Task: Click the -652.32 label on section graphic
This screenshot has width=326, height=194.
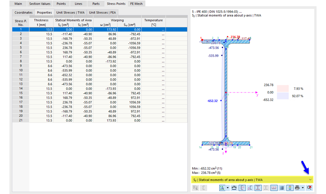Action: point(212,101)
